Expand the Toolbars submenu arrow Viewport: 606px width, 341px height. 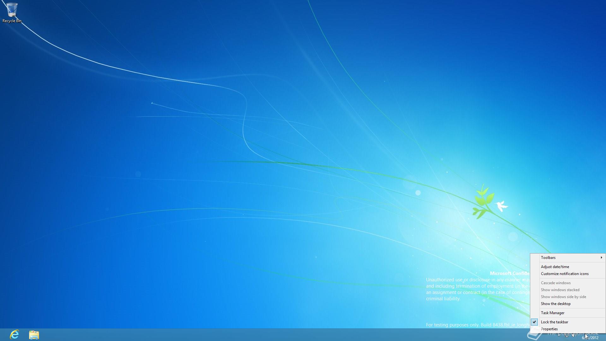tap(601, 258)
